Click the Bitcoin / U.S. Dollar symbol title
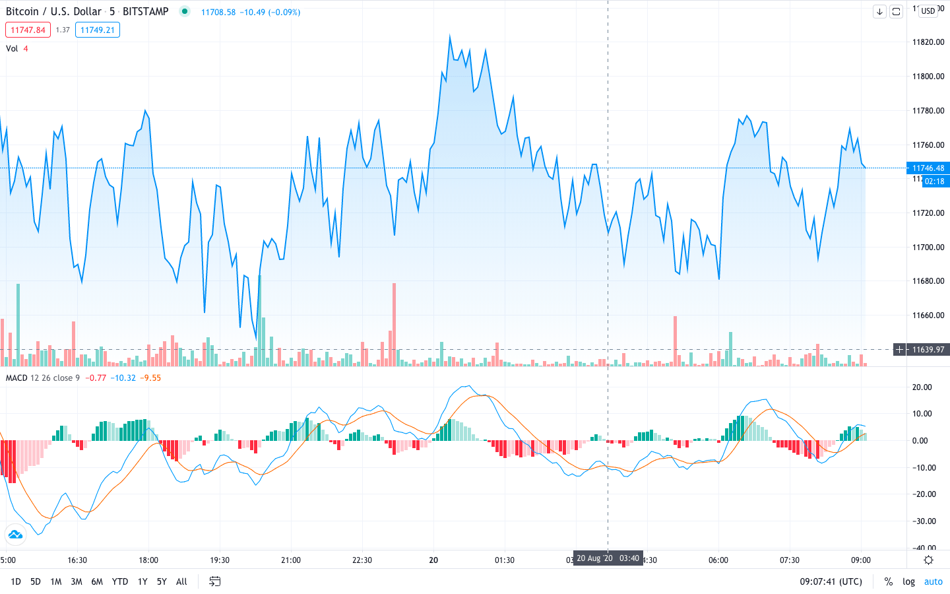Image resolution: width=950 pixels, height=594 pixels. tap(53, 11)
